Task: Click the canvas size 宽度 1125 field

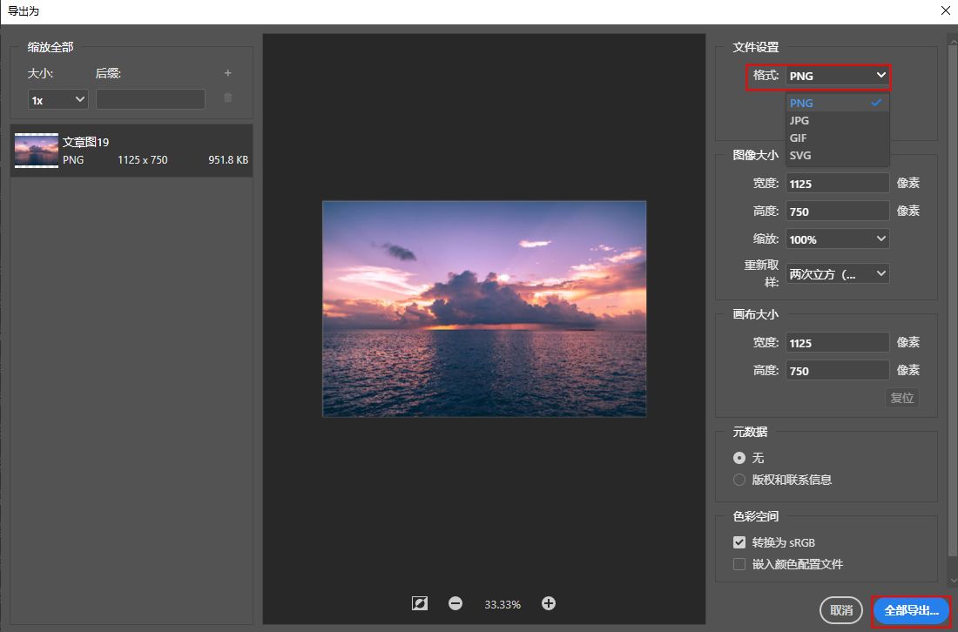Action: point(837,343)
